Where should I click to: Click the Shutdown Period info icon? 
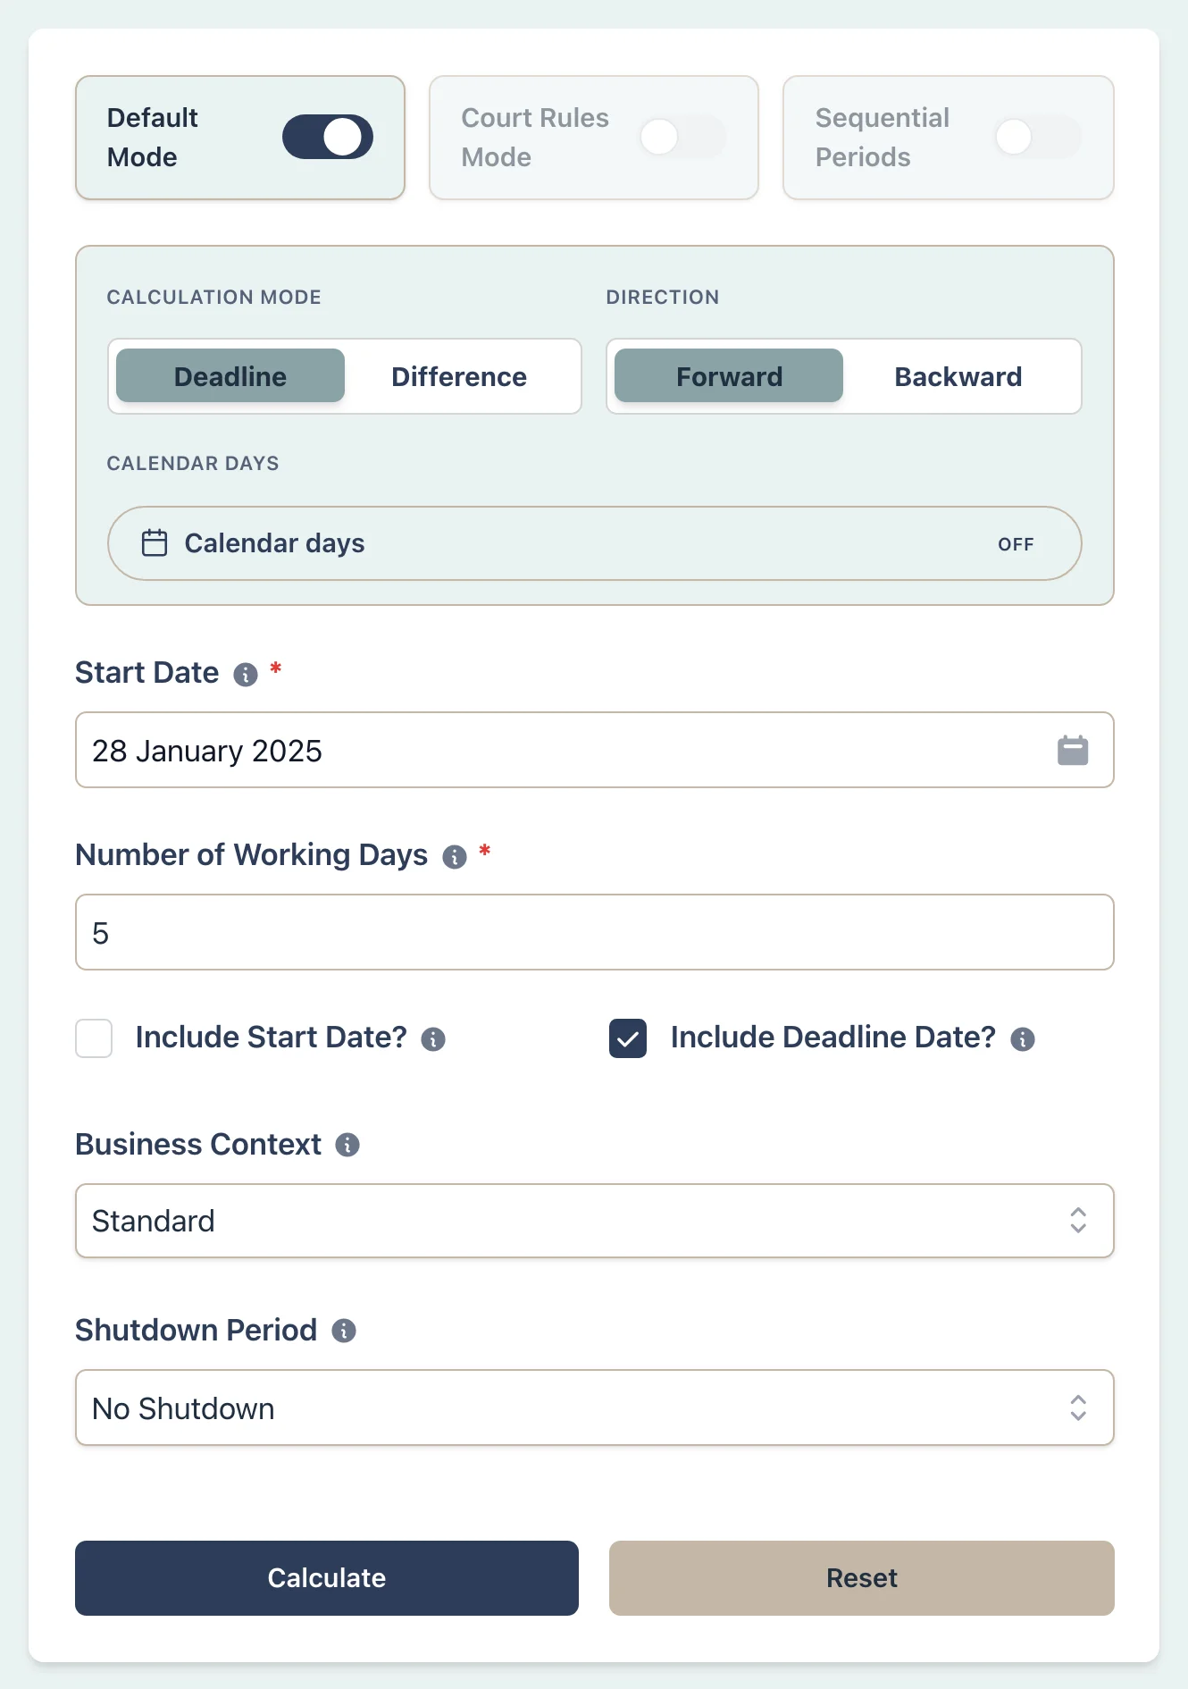click(345, 1331)
